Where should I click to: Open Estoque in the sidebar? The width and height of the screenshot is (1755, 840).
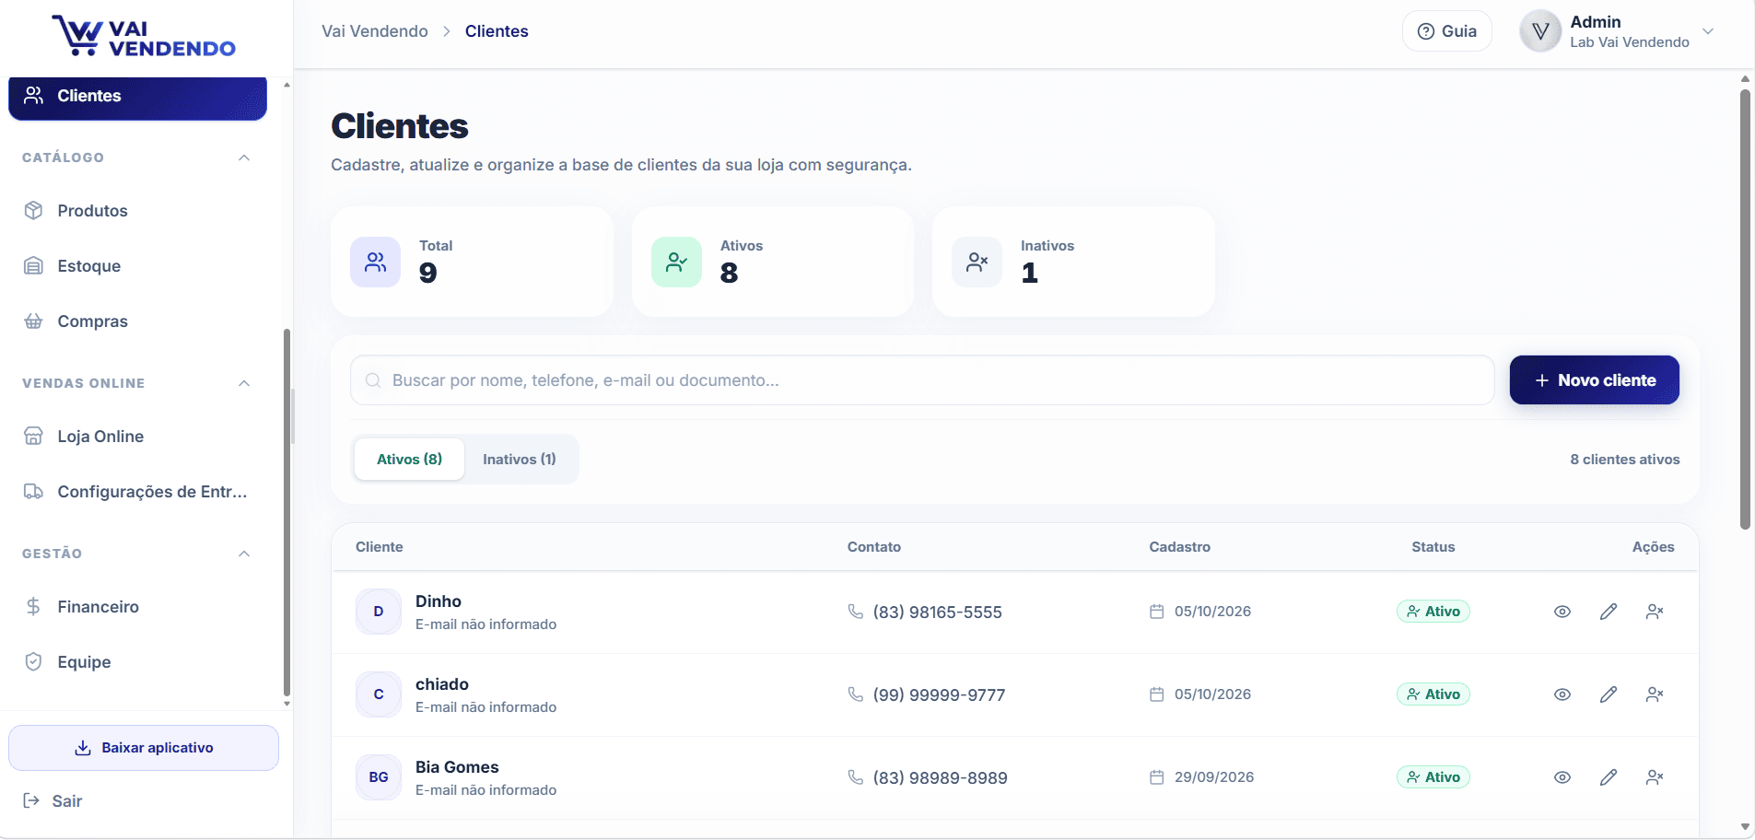[137, 266]
